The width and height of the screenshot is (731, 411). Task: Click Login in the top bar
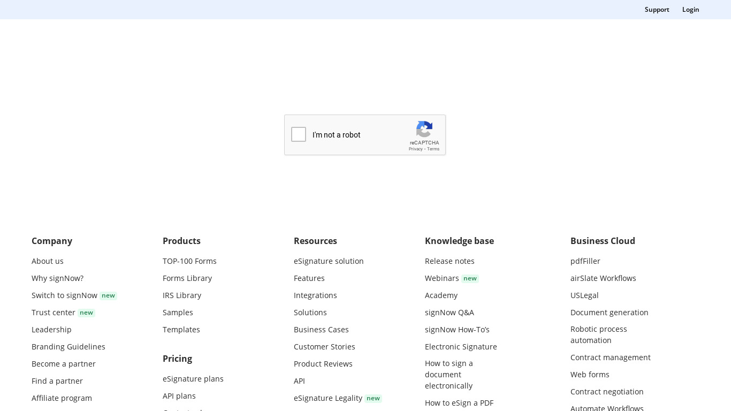(x=690, y=10)
